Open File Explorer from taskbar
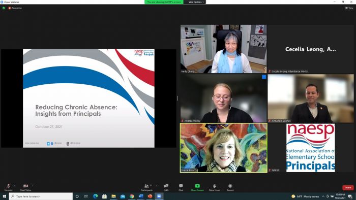Screen dimensions: 356x200 click(113, 196)
